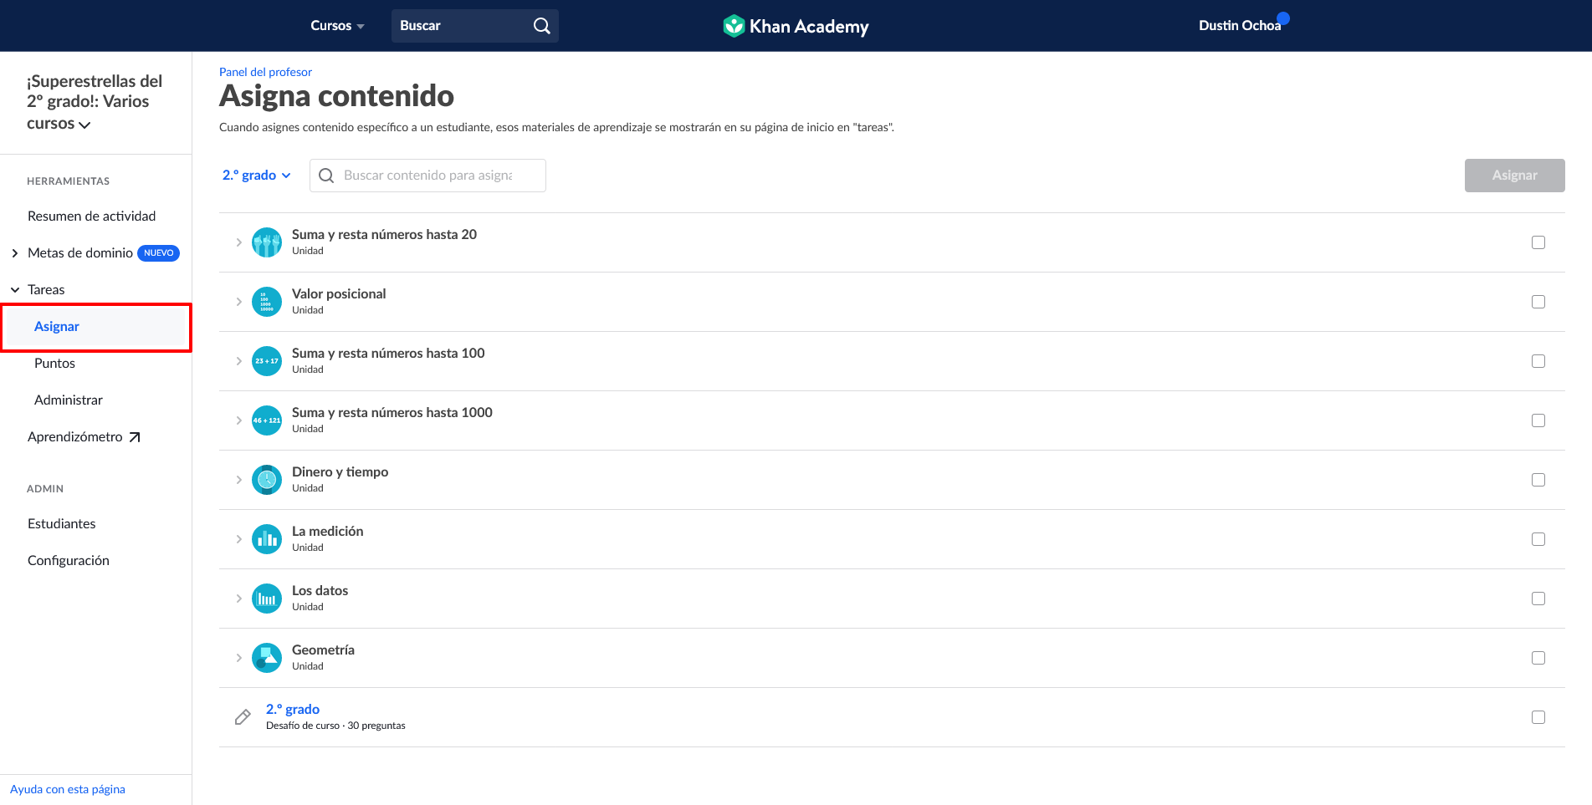The image size is (1592, 805).
Task: Open the 2.º grado Desafío de curso link
Action: pos(293,710)
